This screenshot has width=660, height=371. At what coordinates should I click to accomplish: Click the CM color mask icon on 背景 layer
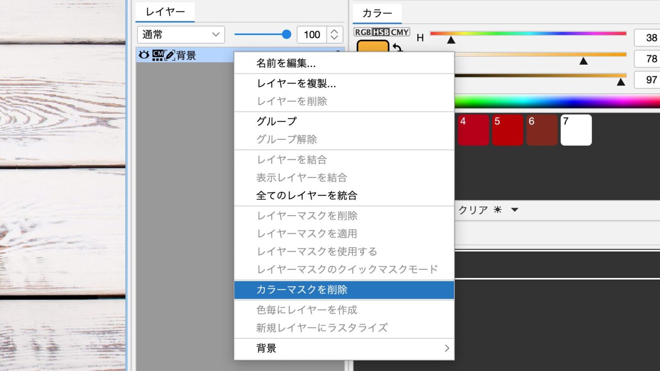click(158, 55)
